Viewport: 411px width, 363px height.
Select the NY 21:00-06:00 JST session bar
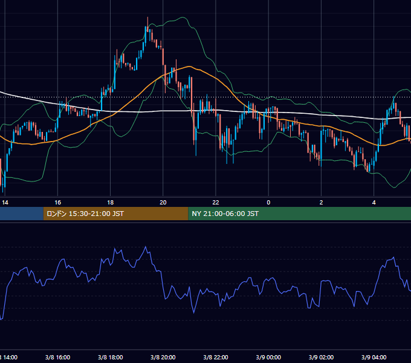[299, 214]
